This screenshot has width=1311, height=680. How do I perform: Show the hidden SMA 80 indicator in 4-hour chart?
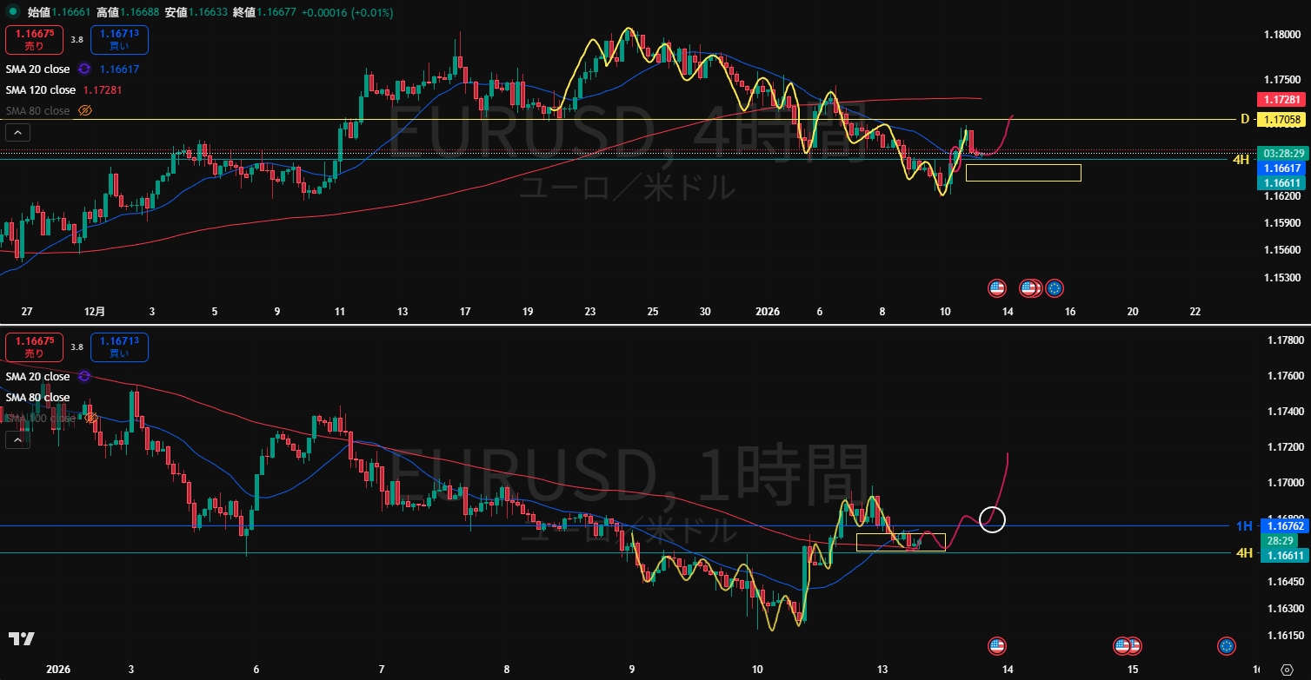(85, 110)
